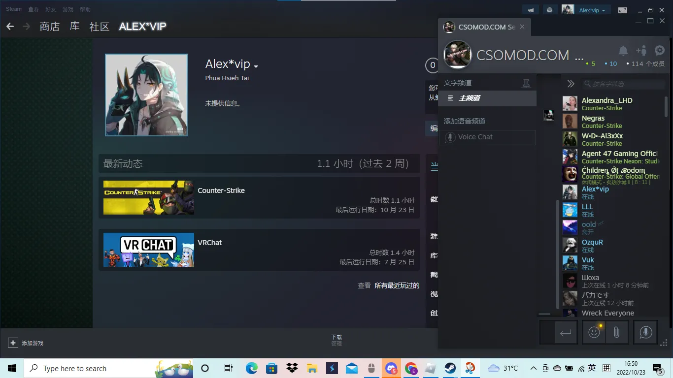Click the member name filter search field
Image resolution: width=673 pixels, height=378 pixels.
(623, 84)
